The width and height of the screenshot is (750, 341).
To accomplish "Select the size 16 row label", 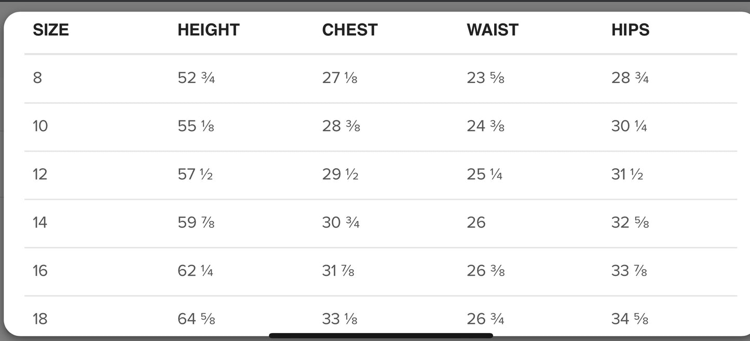I will tap(40, 271).
